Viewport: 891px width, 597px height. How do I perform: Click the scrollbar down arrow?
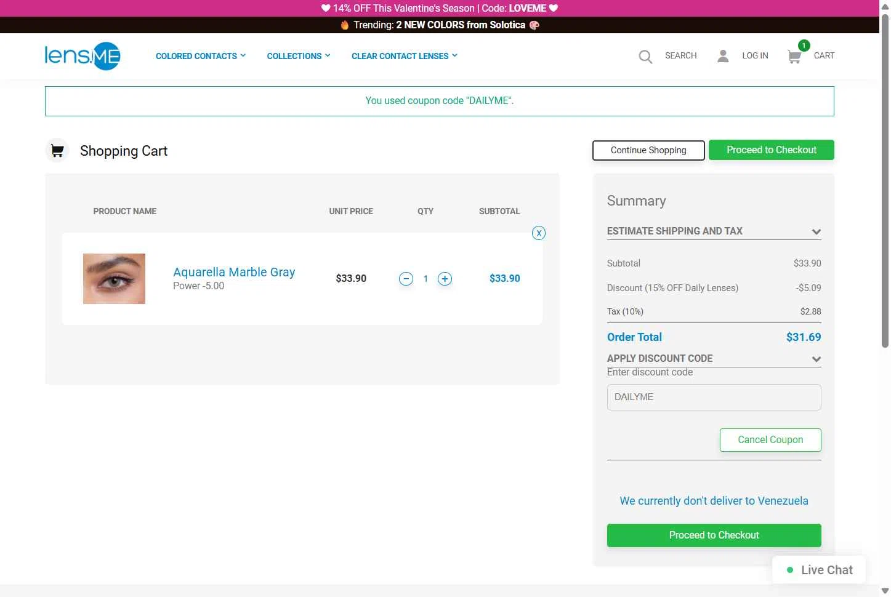pos(885,591)
